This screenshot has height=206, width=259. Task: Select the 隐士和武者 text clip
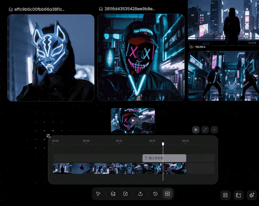[x=164, y=158]
